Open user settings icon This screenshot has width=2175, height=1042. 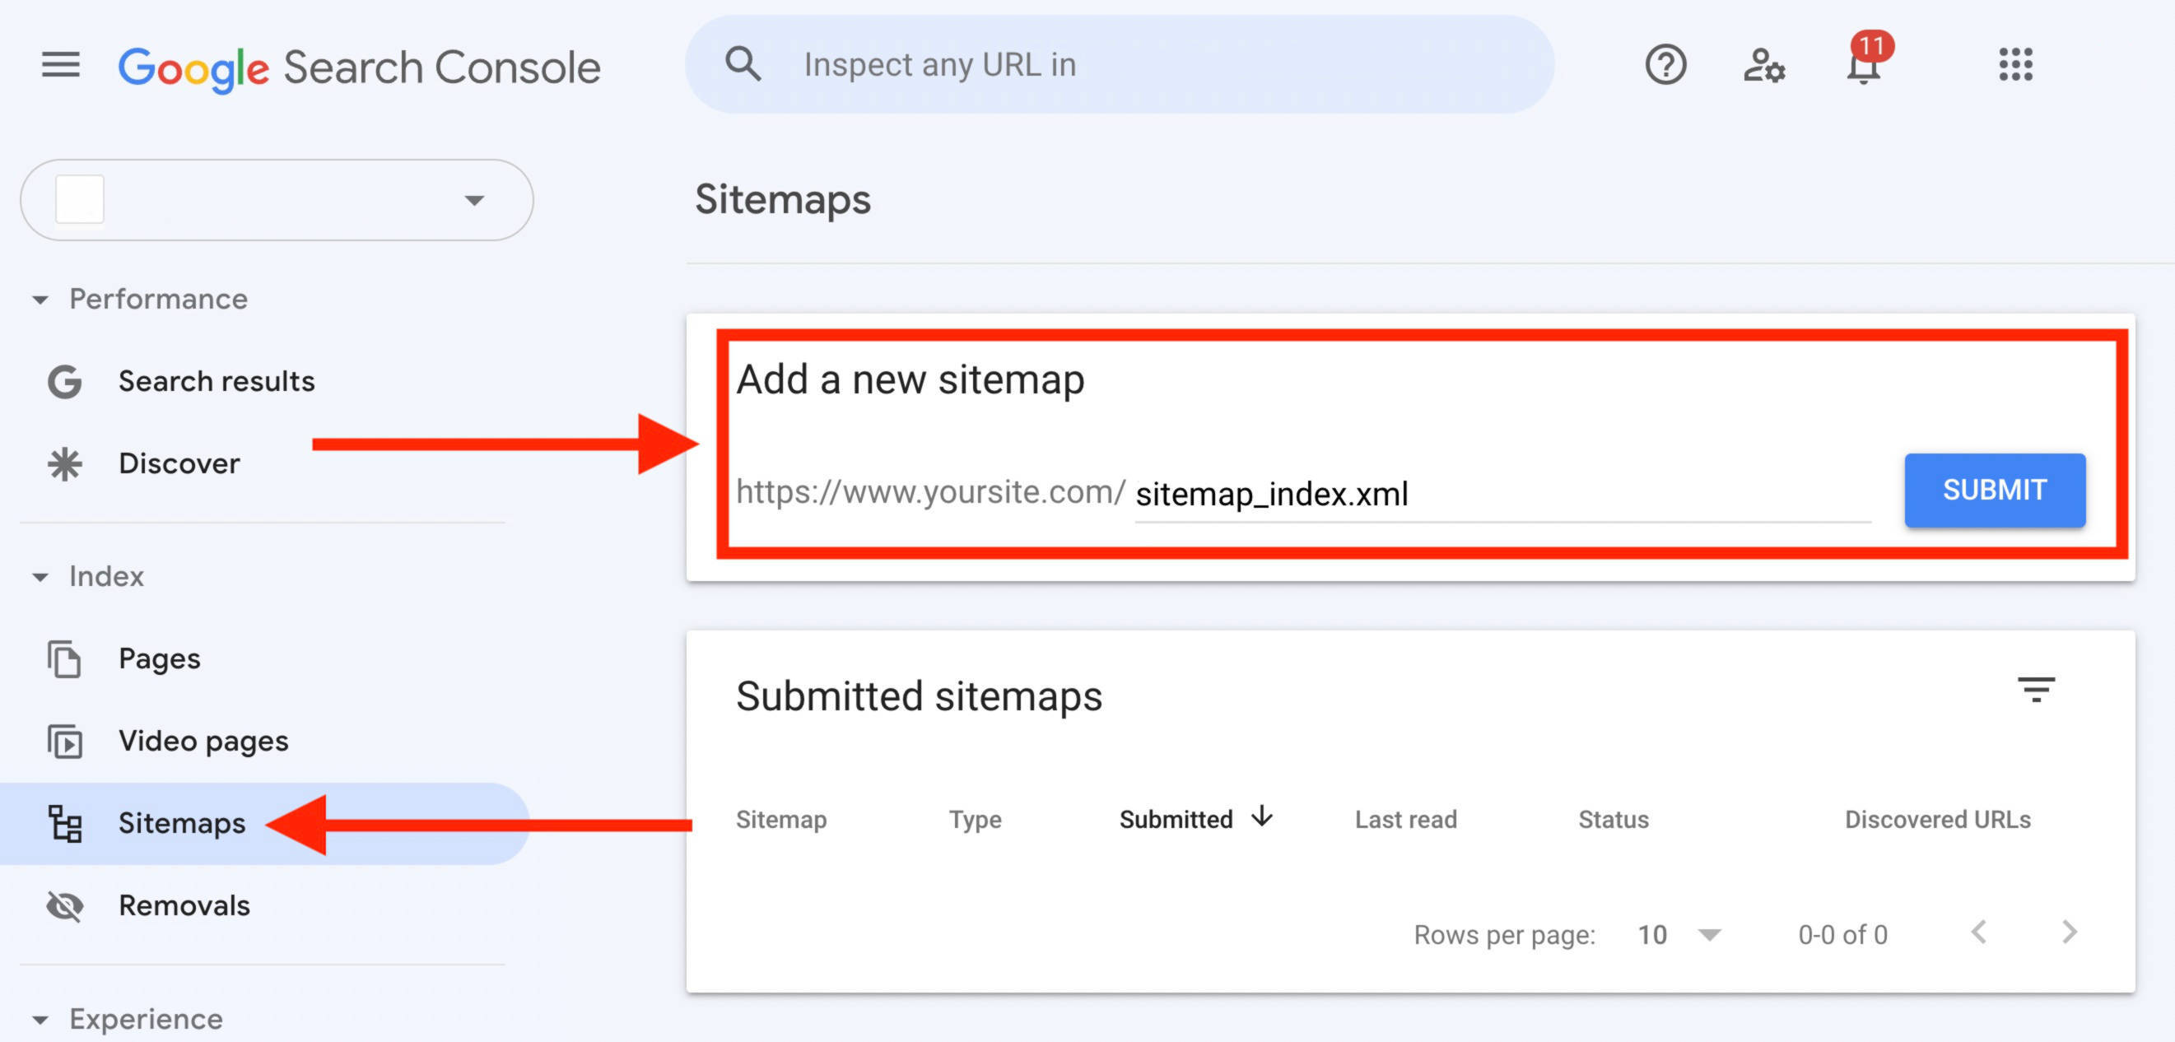[1764, 64]
